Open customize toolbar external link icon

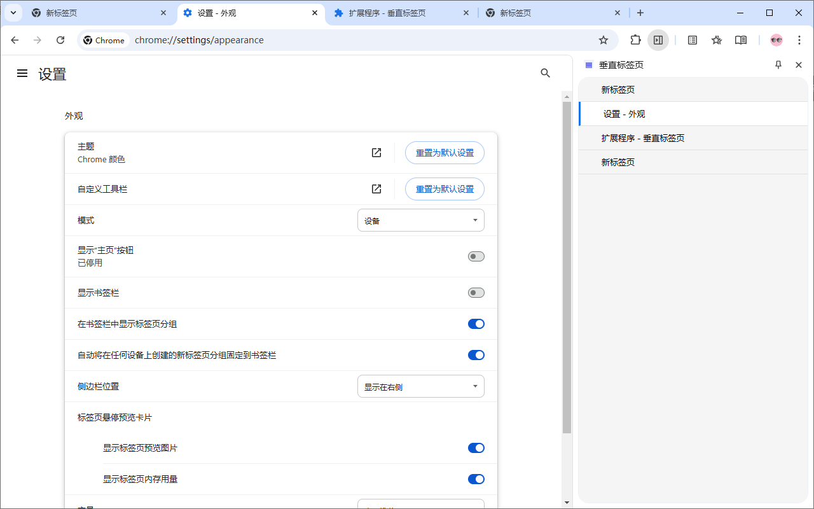tap(376, 189)
